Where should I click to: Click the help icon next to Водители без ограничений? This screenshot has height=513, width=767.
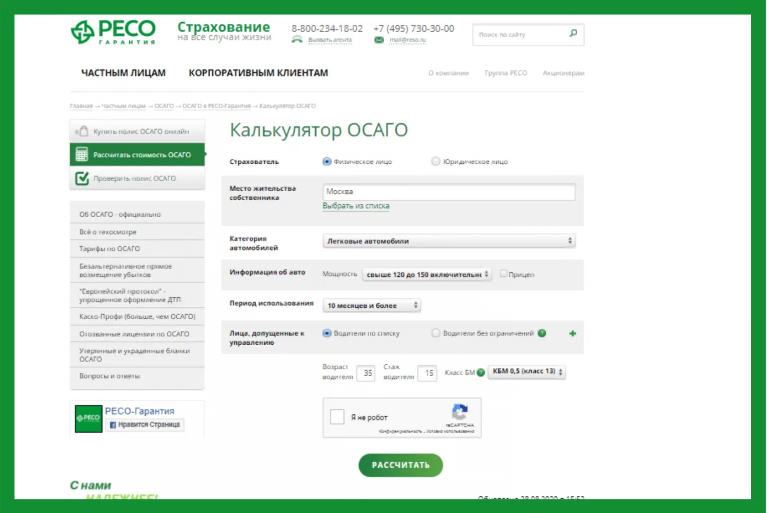coord(542,333)
